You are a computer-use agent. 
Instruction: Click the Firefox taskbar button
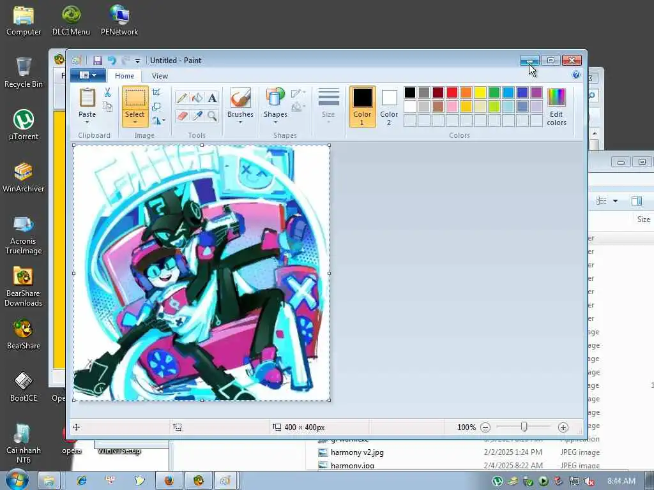(x=169, y=481)
